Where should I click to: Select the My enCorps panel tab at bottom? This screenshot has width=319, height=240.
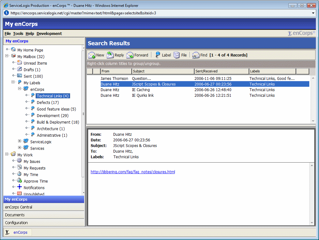click(44, 199)
